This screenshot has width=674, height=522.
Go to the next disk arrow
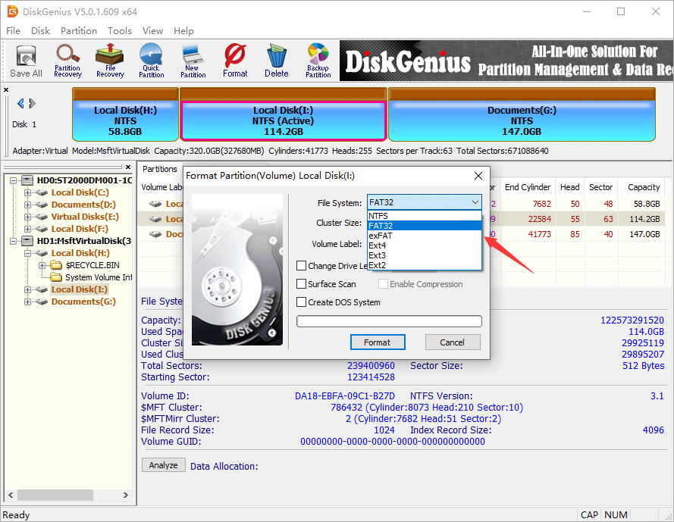coord(32,104)
